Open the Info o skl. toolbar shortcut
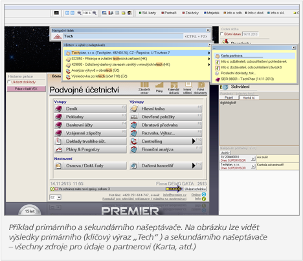This screenshot has width=303, height=261. click(276, 13)
